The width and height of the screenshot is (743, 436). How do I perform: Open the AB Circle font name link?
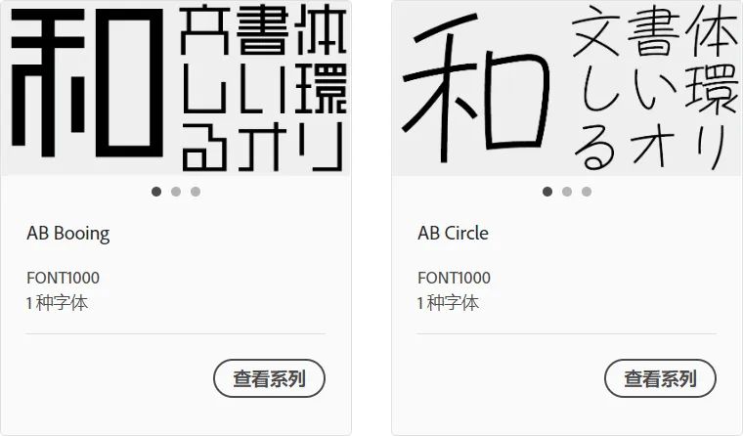pos(453,234)
